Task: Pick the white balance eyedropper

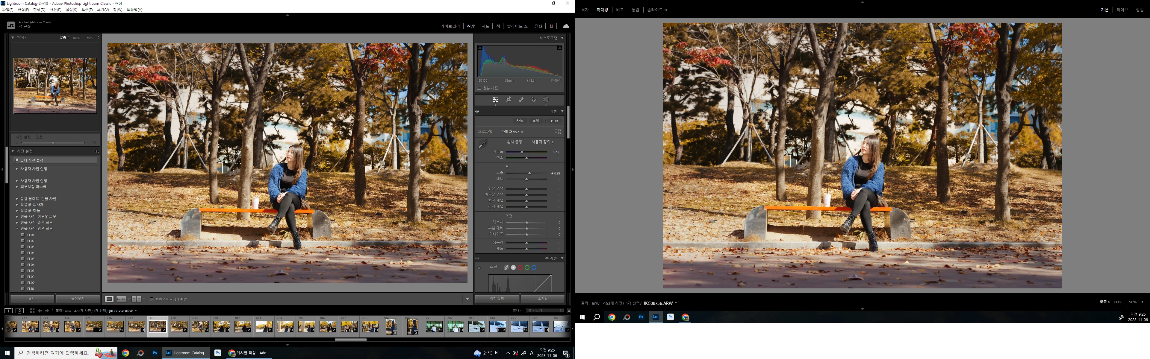Action: 482,144
